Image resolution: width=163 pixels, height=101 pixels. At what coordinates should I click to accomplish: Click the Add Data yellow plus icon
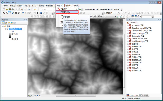[35, 9]
